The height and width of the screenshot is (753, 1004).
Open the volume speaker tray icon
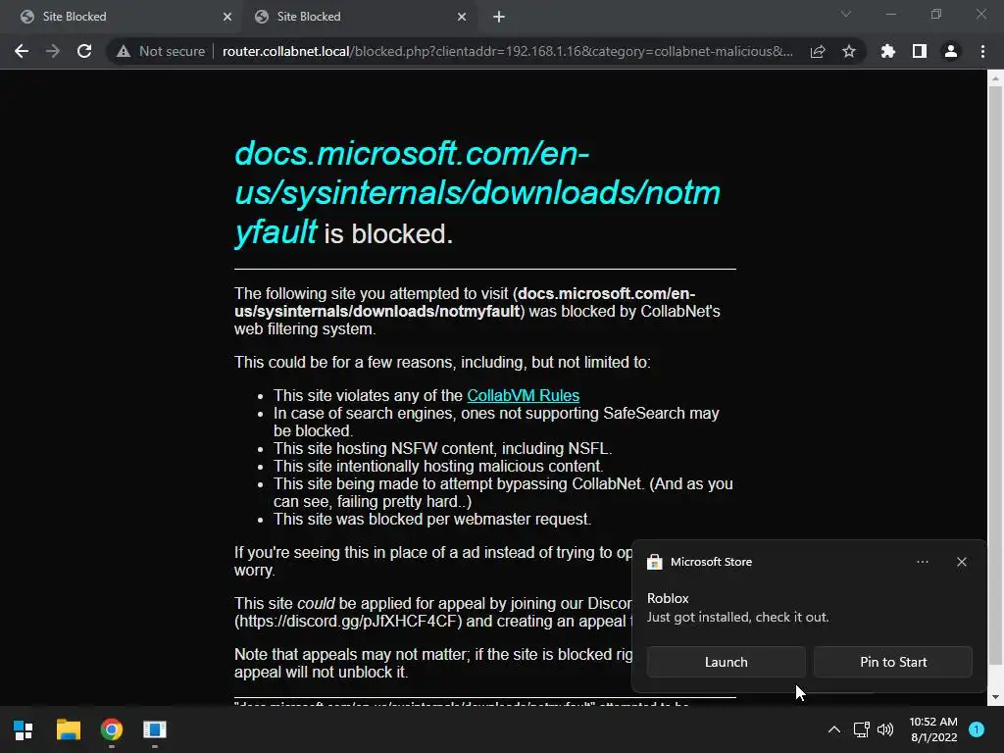pos(885,729)
